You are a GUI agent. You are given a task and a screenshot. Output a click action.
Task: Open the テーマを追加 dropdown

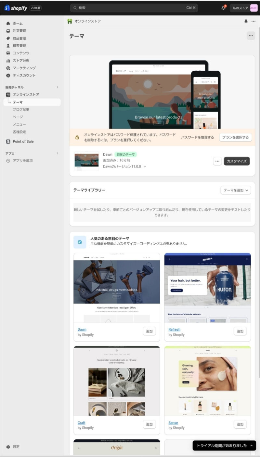(x=236, y=190)
